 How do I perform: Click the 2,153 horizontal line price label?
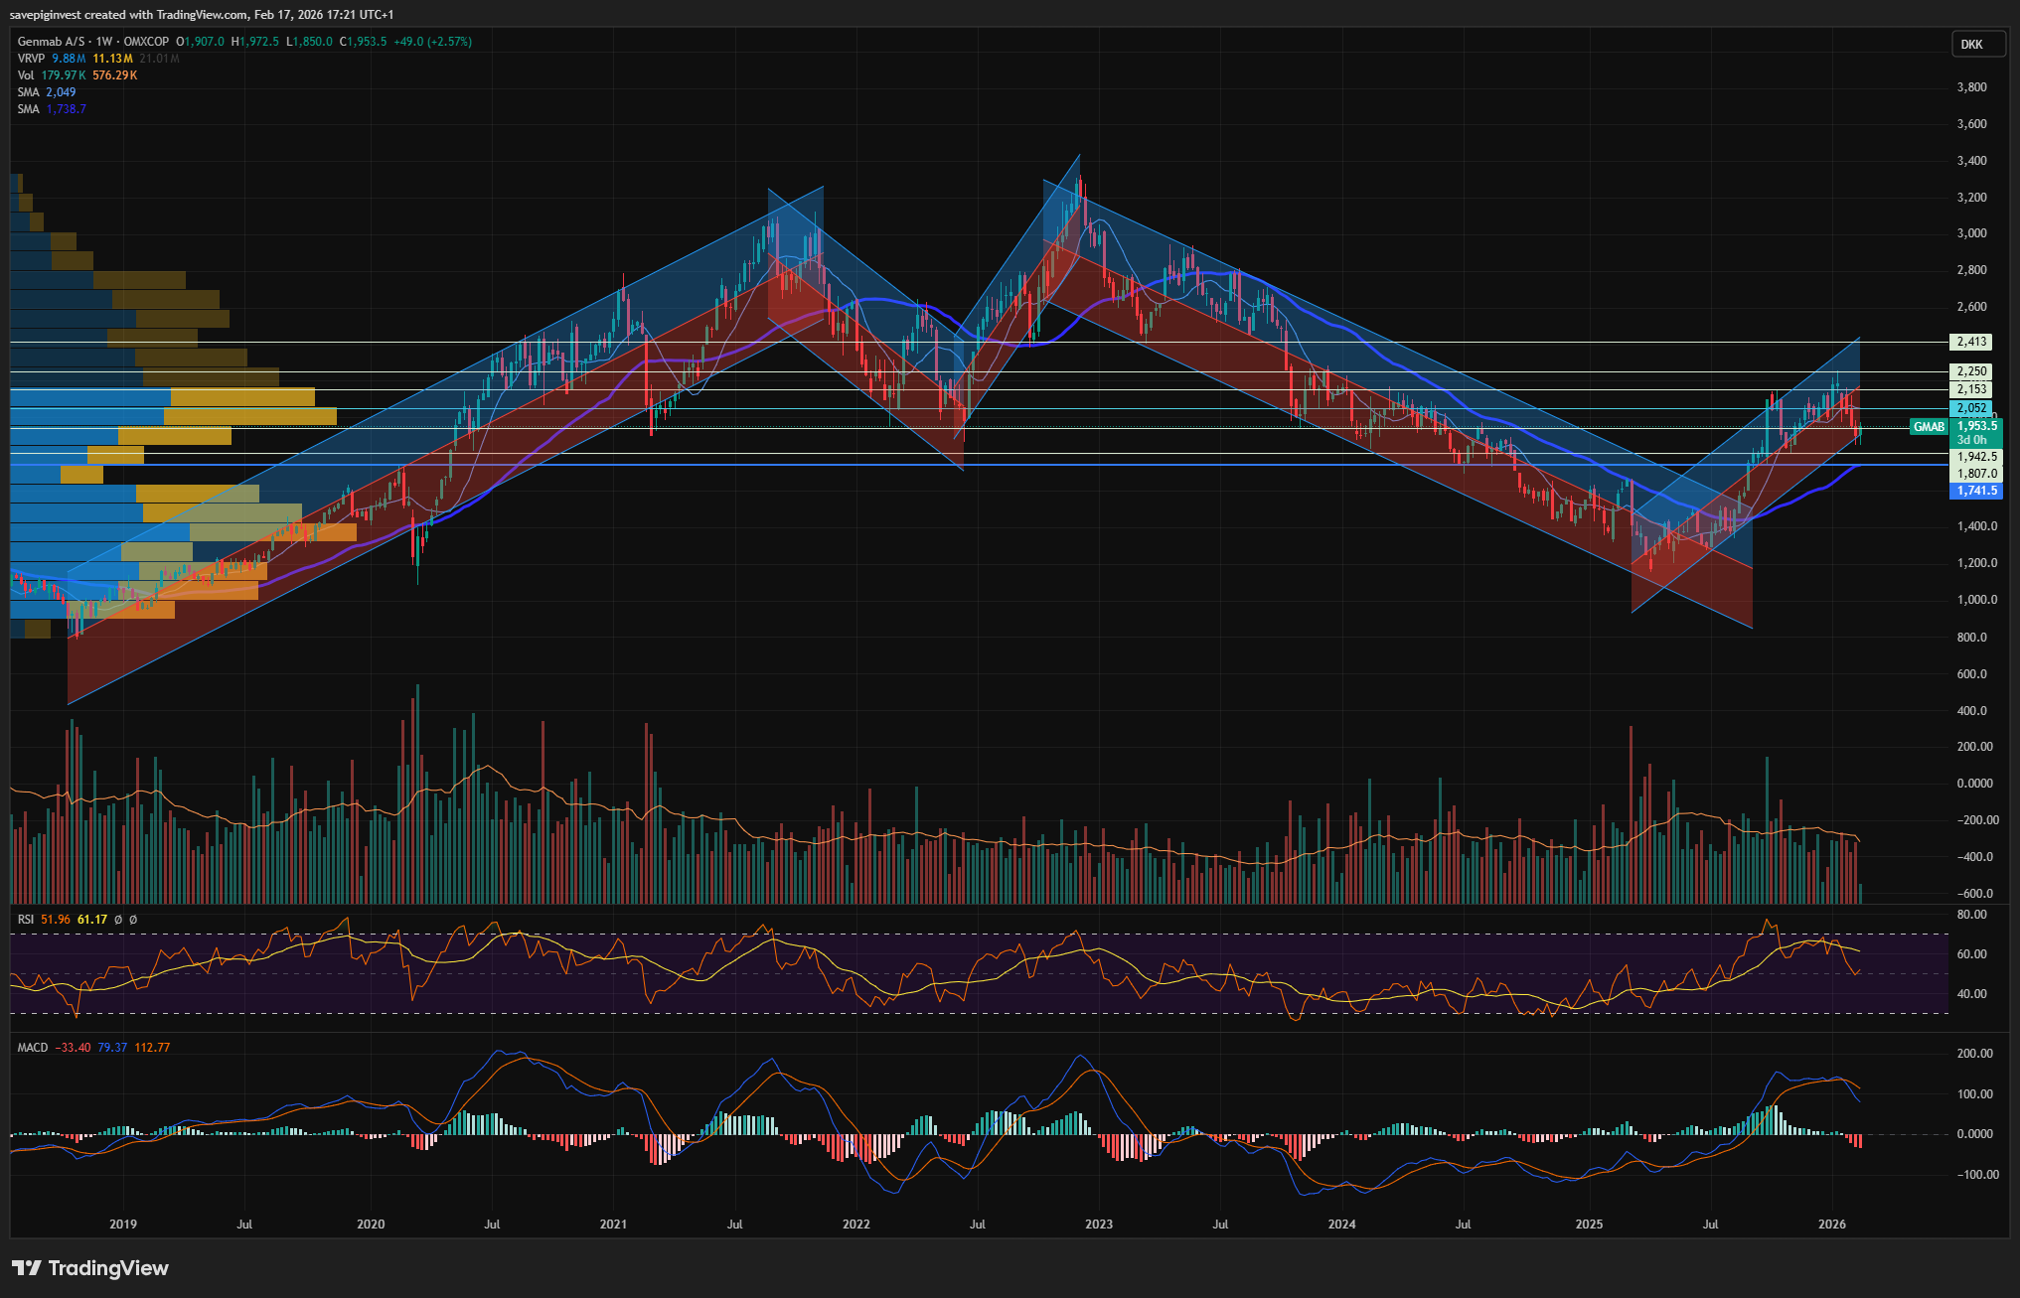[1971, 389]
